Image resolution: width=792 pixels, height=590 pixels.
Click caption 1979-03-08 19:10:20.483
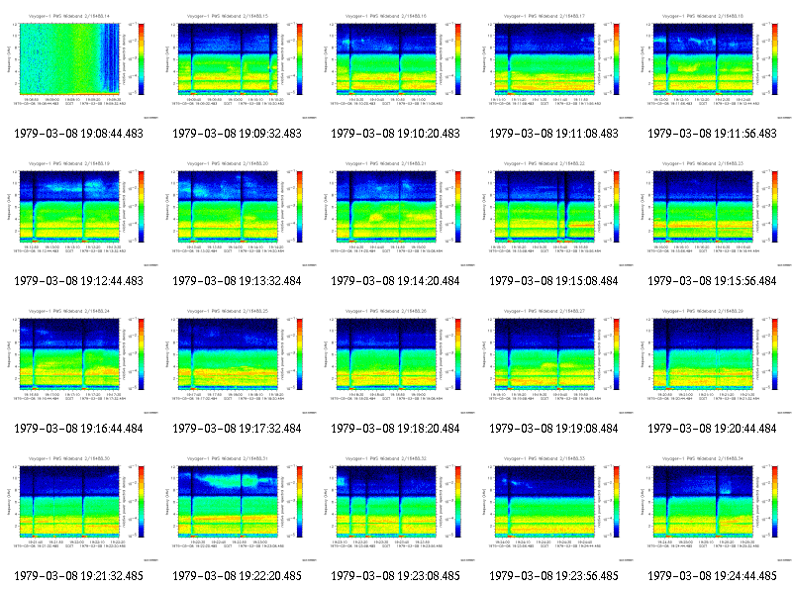395,134
